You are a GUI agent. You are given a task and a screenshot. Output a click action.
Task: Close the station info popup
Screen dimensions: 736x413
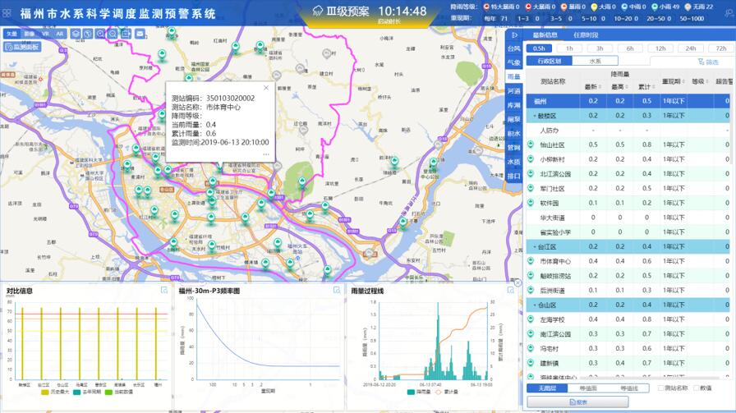266,87
